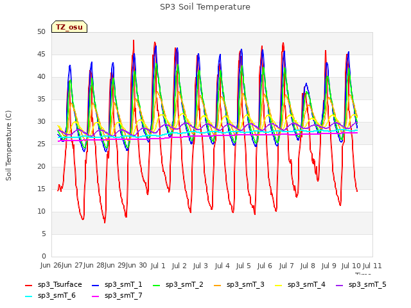
Task: Toggle sp3_smT_2 legend entry
Action: pos(179,284)
